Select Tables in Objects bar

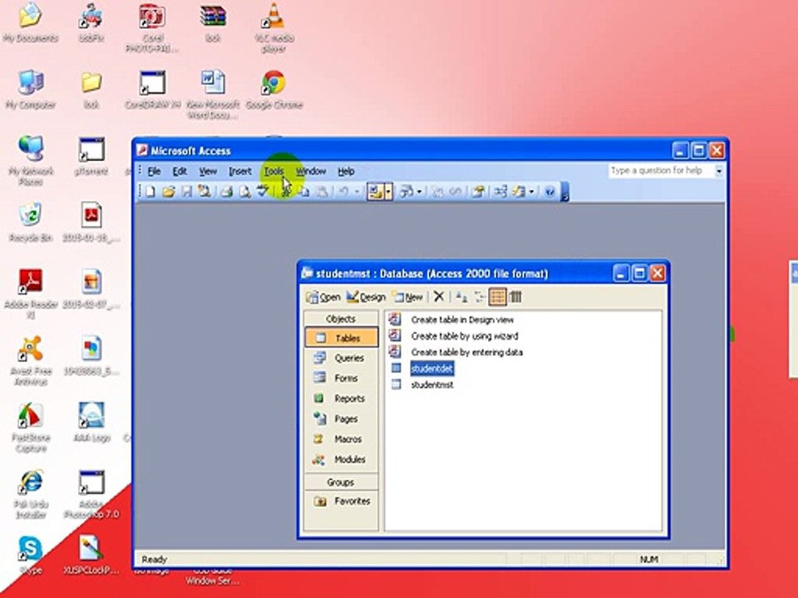coord(342,338)
